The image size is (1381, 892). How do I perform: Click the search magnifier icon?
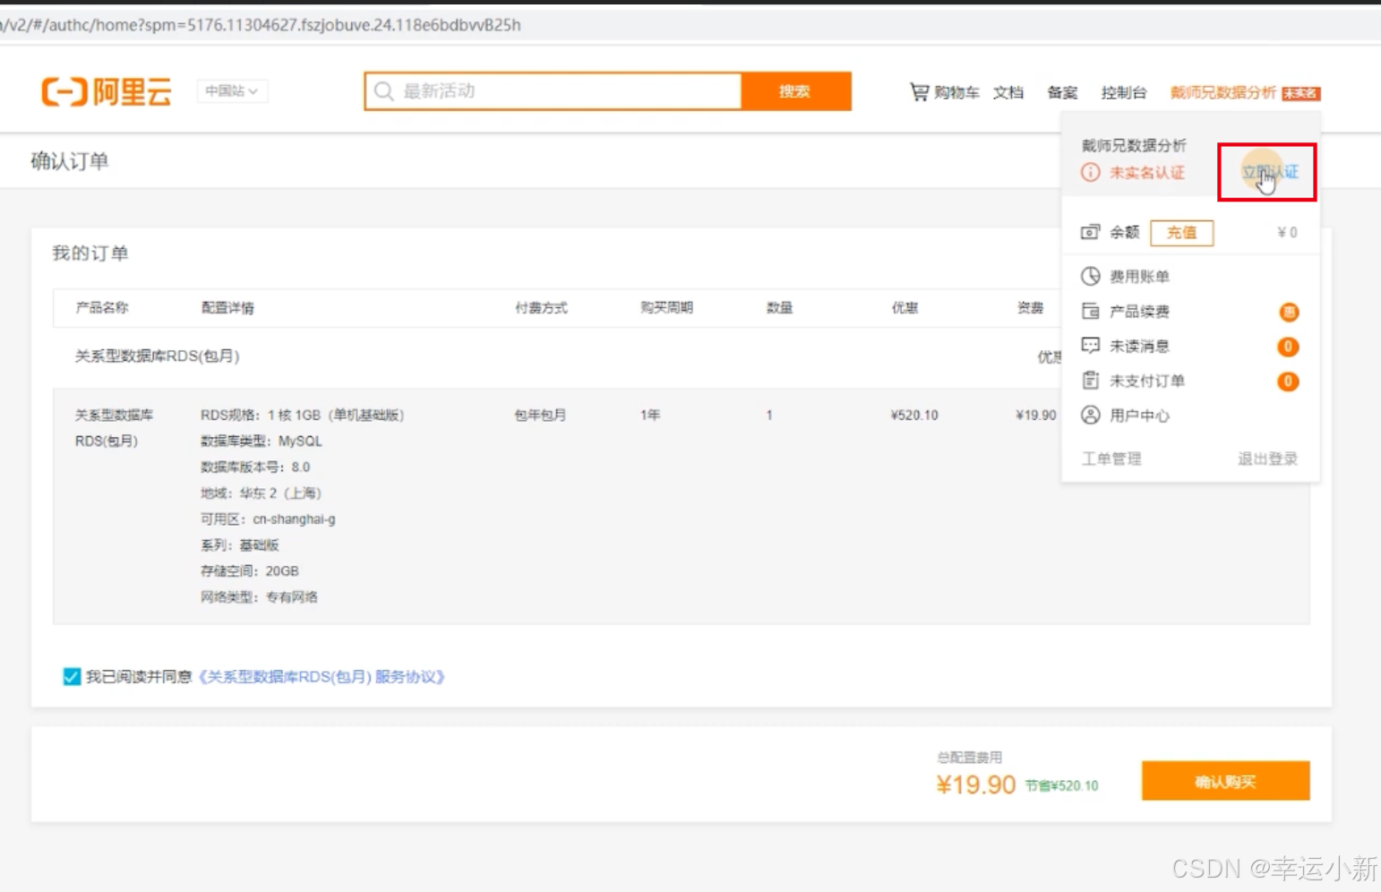[x=384, y=91]
